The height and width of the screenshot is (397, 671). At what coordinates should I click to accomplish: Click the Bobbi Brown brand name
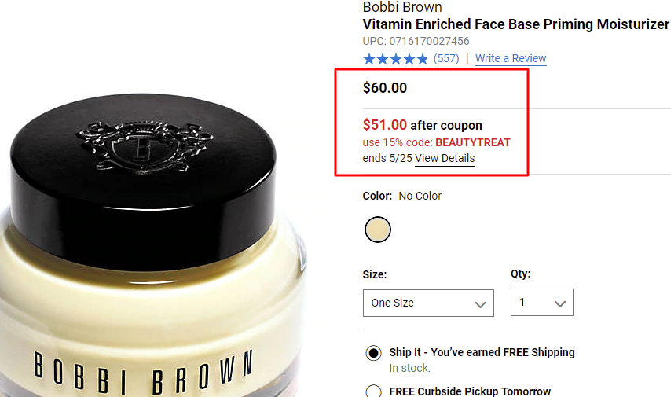point(402,7)
